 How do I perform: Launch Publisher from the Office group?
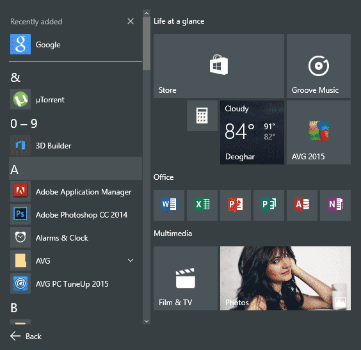point(269,205)
